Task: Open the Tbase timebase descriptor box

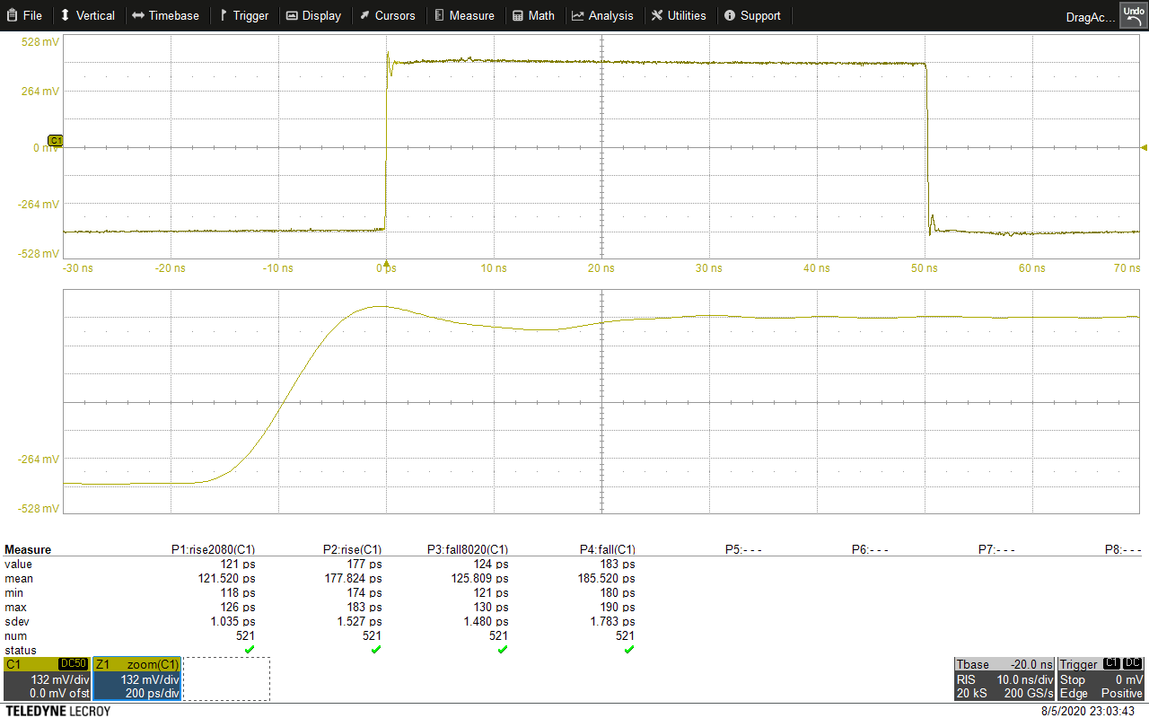Action: click(1004, 679)
